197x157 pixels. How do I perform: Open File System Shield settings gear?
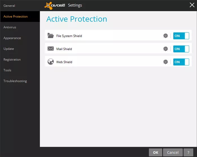click(165, 36)
